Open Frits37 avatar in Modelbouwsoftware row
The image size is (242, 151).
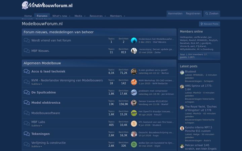(134, 113)
